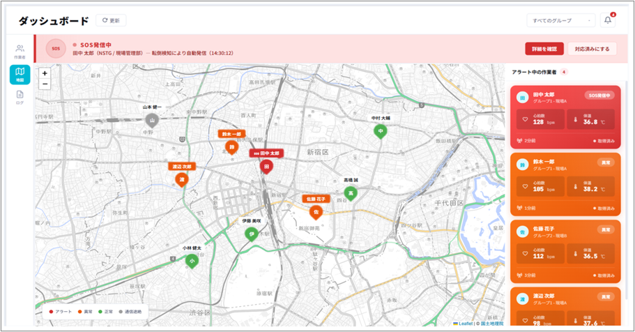The height and width of the screenshot is (332, 635).
Task: Zoom in the map with the plus button
Action: tap(45, 73)
